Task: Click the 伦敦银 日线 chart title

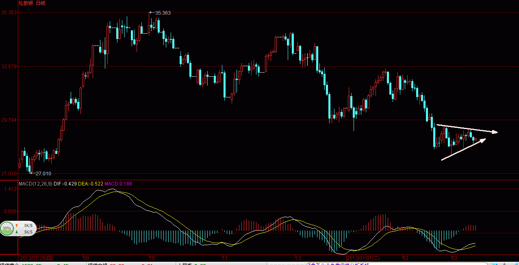Action: point(32,3)
